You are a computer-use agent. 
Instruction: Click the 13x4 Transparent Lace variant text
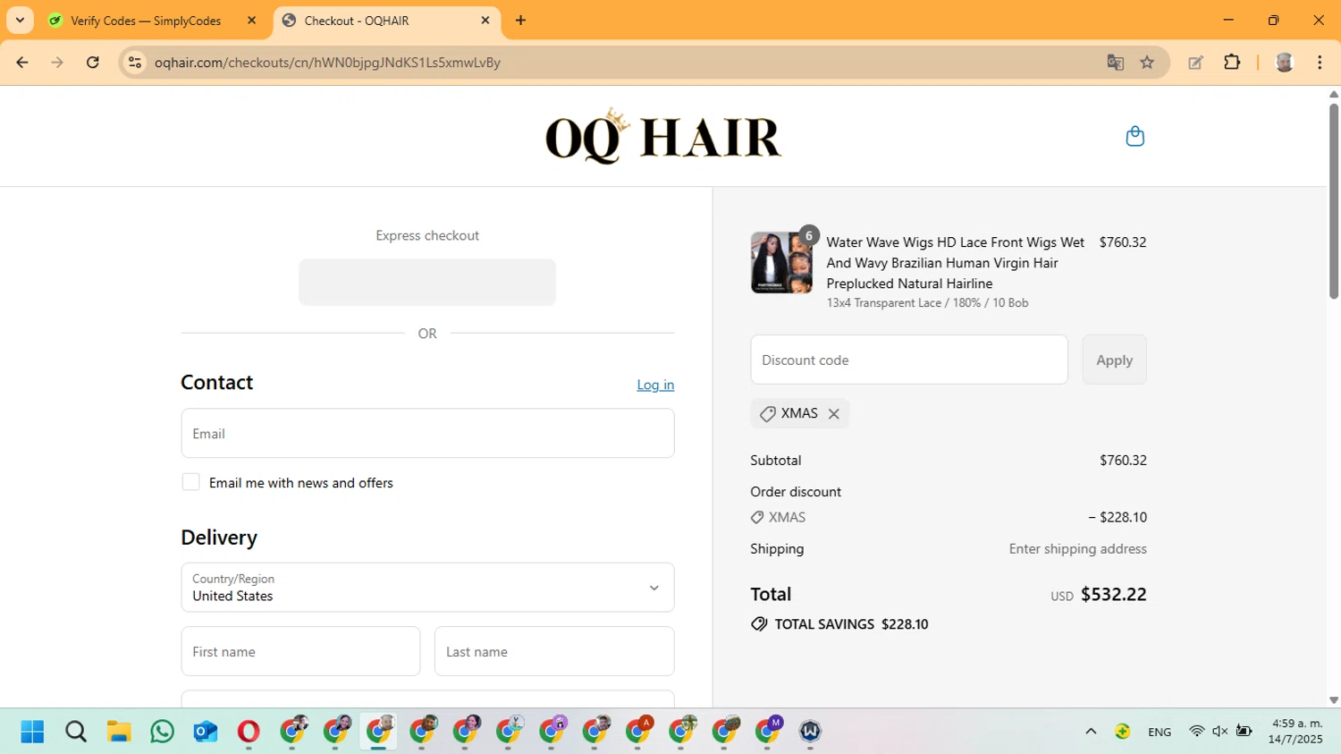click(927, 303)
